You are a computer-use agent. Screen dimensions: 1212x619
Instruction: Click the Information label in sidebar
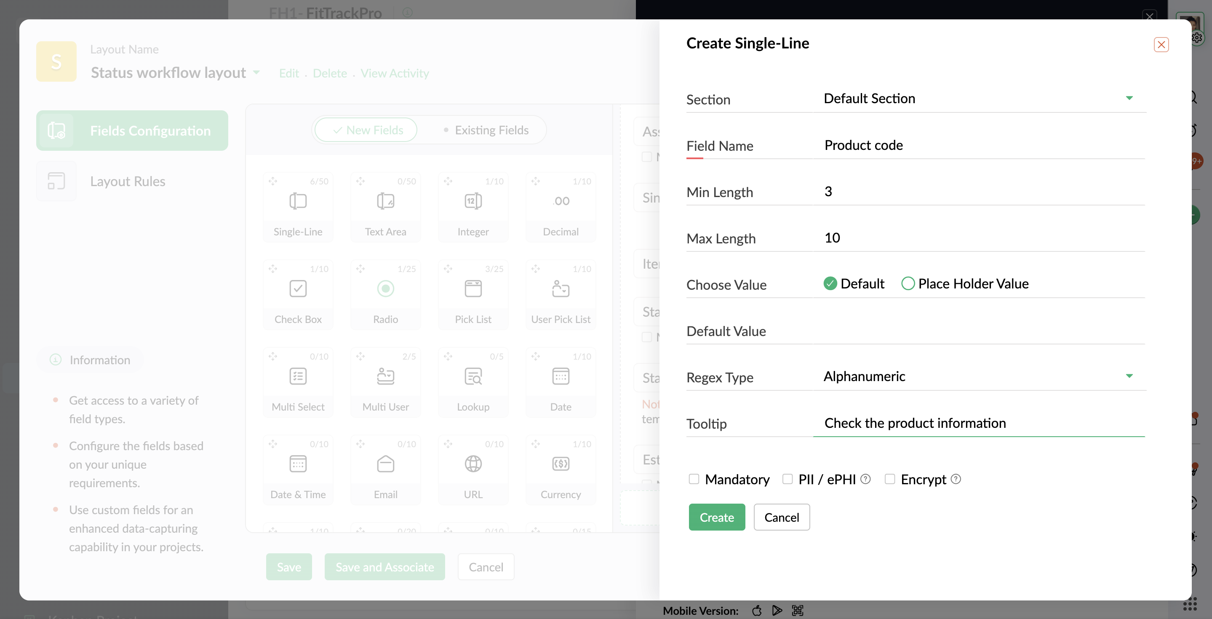[x=100, y=360]
